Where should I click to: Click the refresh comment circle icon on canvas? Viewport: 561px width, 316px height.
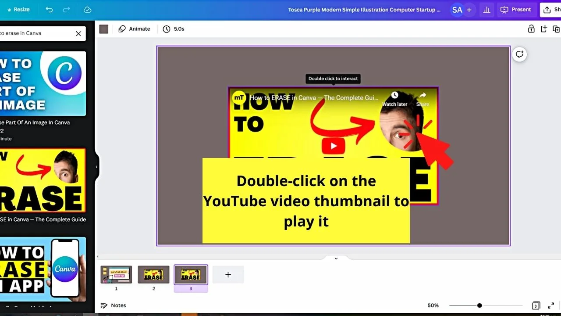pos(519,54)
